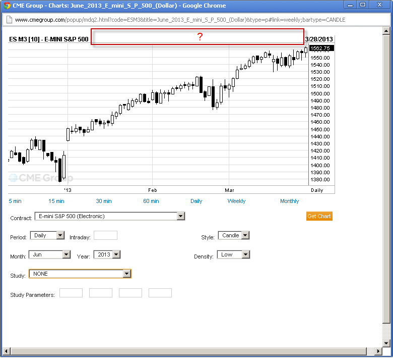Click the 1380.00 price axis label

point(320,180)
